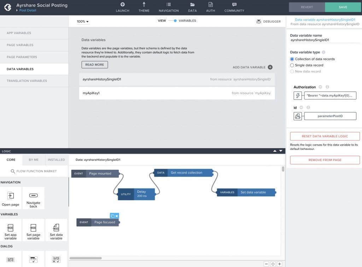Zoom out the logic canvas with minus
The image size is (362, 267).
tap(266, 264)
